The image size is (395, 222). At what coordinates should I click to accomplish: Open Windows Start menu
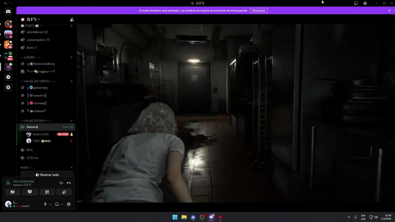(x=175, y=217)
